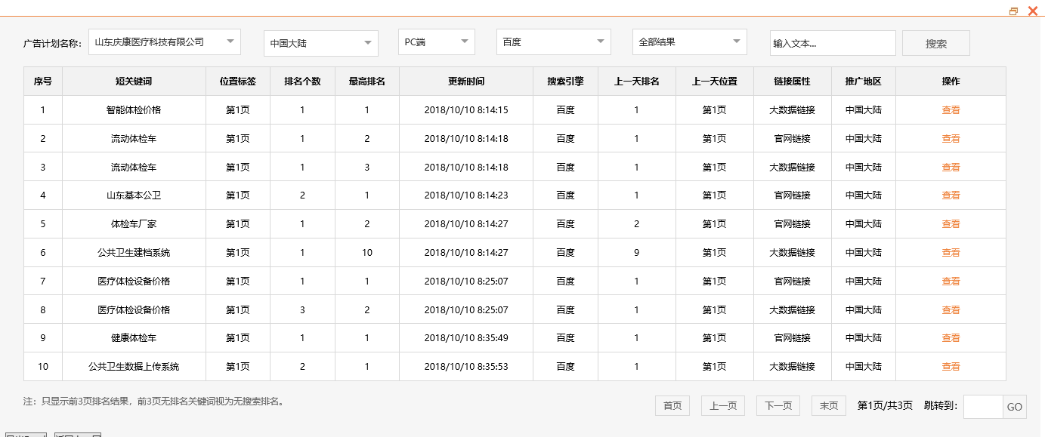Click the 跳转到 page number input box
This screenshot has width=1045, height=437.
pyautogui.click(x=984, y=406)
